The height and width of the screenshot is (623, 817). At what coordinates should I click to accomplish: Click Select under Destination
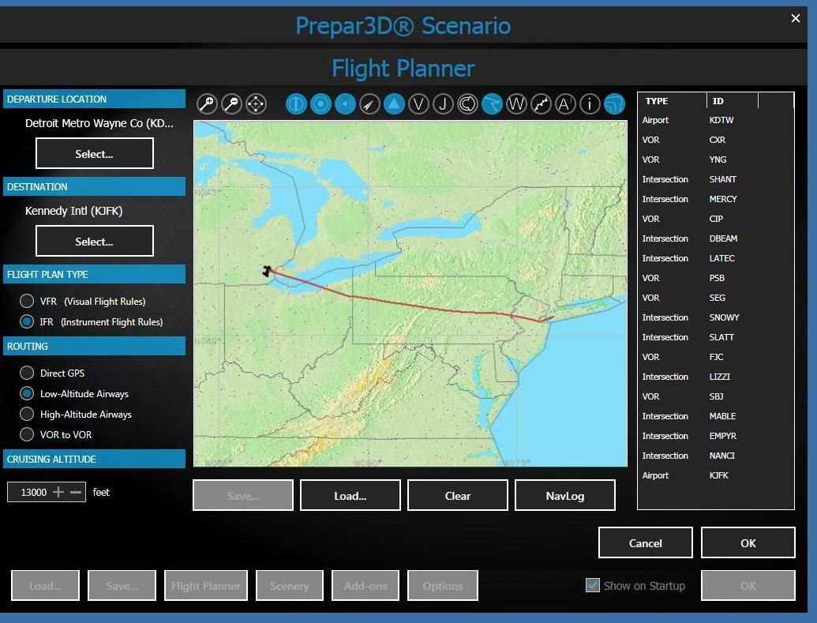point(94,241)
